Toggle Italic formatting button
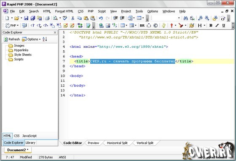 (217, 26)
